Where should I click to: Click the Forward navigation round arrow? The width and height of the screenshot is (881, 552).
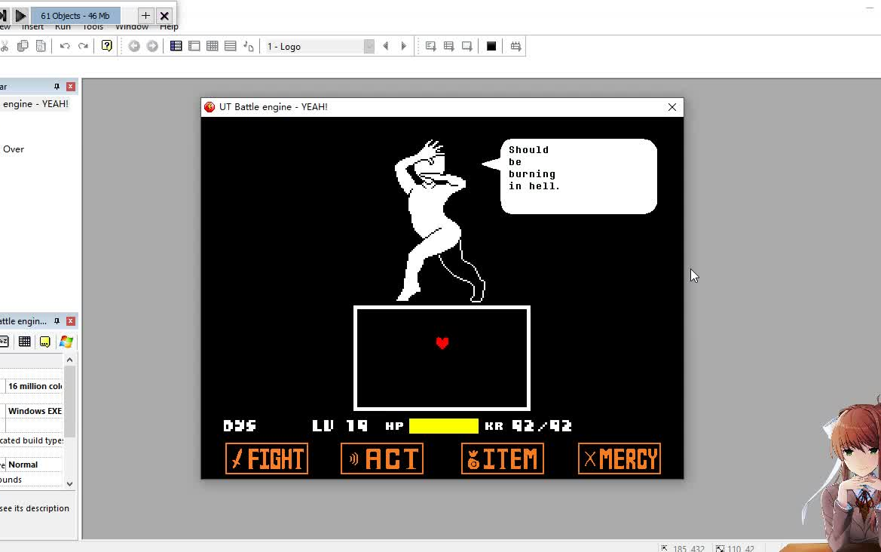point(152,46)
